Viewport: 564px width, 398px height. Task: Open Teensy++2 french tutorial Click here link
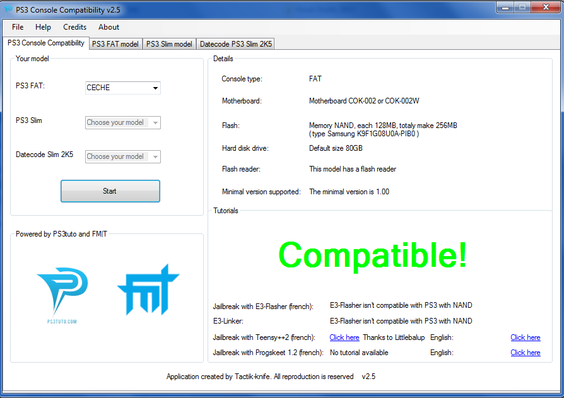[344, 337]
